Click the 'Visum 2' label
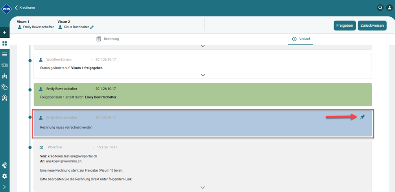395x192 pixels. (x=64, y=22)
